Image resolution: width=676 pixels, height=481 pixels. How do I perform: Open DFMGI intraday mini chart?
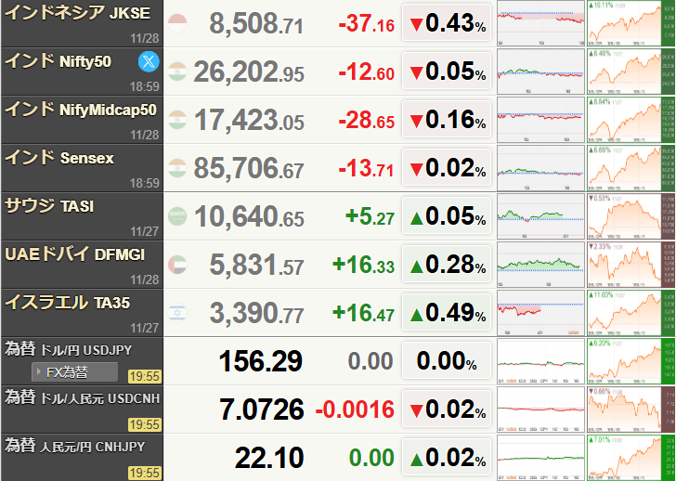(x=540, y=265)
